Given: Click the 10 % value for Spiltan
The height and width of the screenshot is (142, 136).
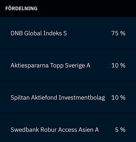Looking at the screenshot, I should 118,98.
